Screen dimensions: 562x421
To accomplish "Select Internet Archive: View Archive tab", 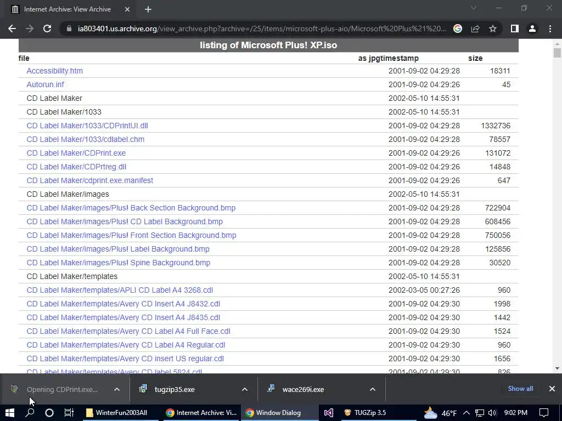I will 68,9.
